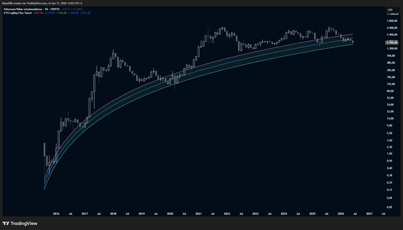The height and width of the screenshot is (230, 403).
Task: Click the 2025 label on time axis
Action: (312, 213)
